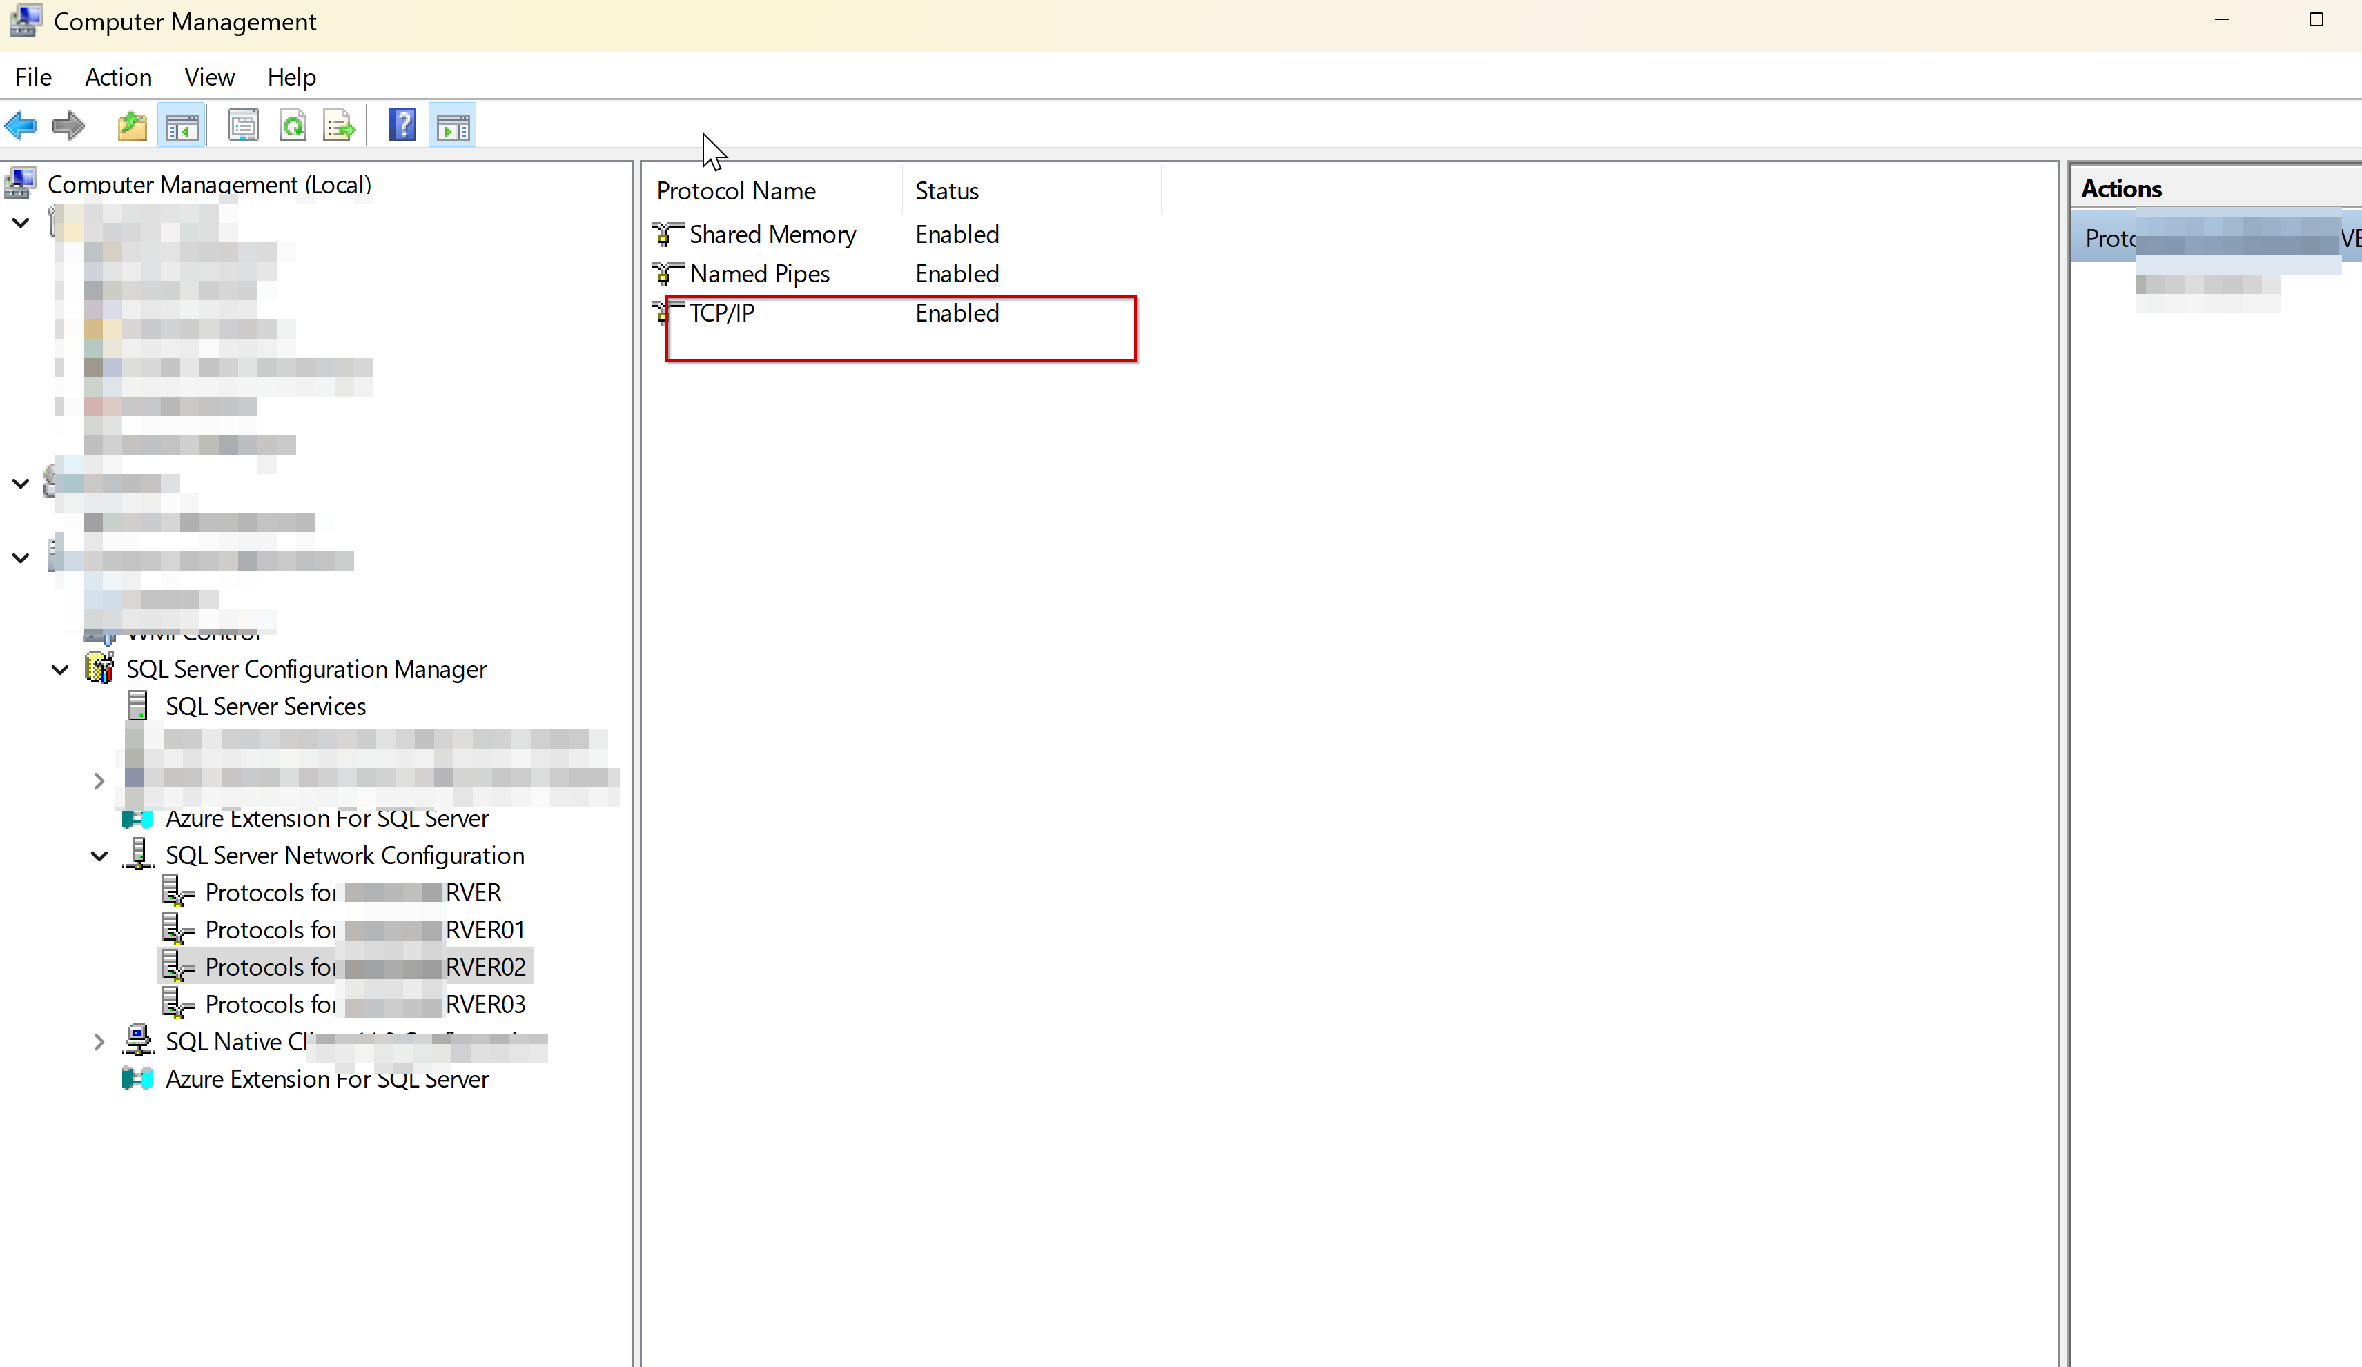Collapse SQL Server Configuration Manager node
Screen dimensions: 2362x1367
60,670
